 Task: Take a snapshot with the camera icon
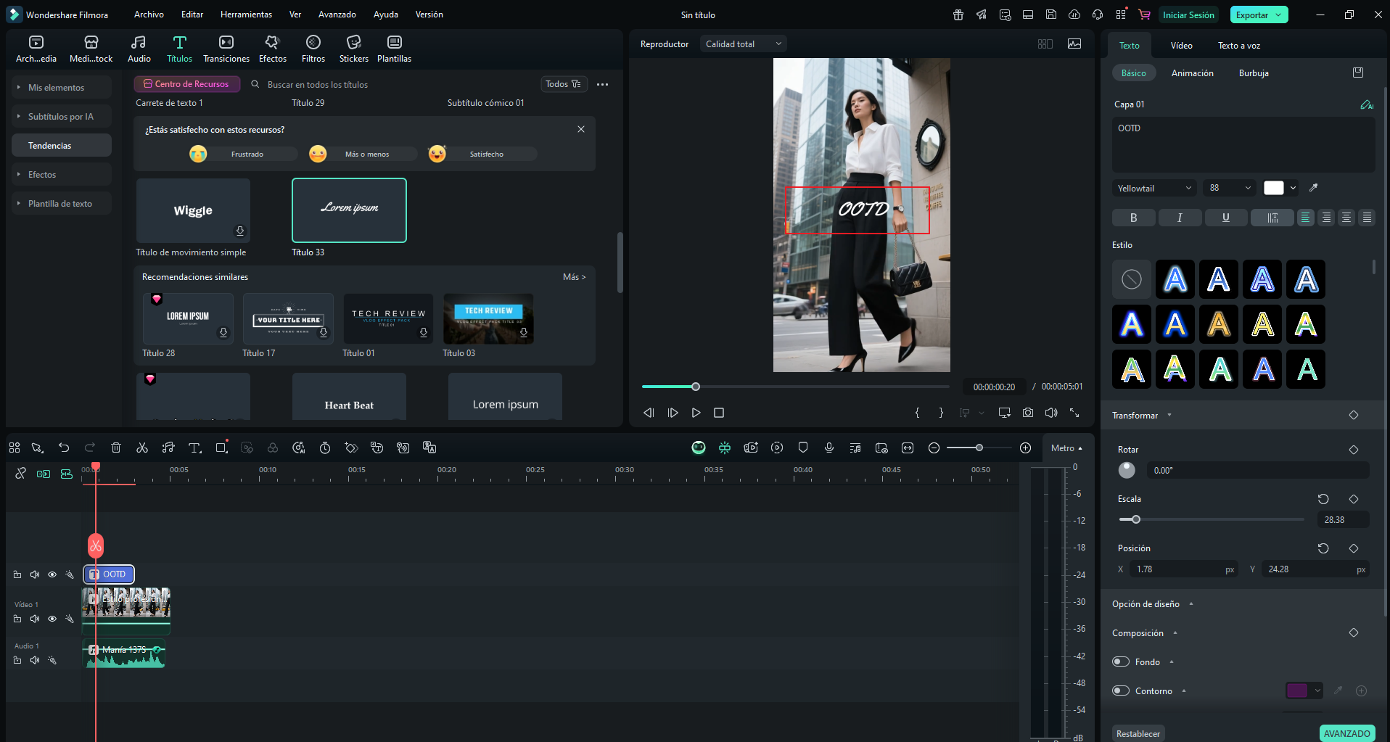pos(1028,413)
